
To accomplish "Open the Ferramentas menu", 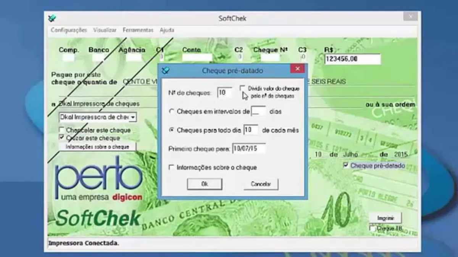I will click(138, 30).
